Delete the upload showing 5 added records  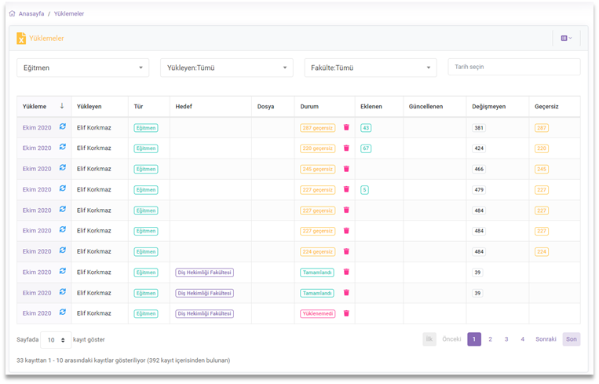(346, 189)
